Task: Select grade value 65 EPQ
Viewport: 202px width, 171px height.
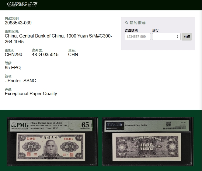Action: [x=13, y=67]
